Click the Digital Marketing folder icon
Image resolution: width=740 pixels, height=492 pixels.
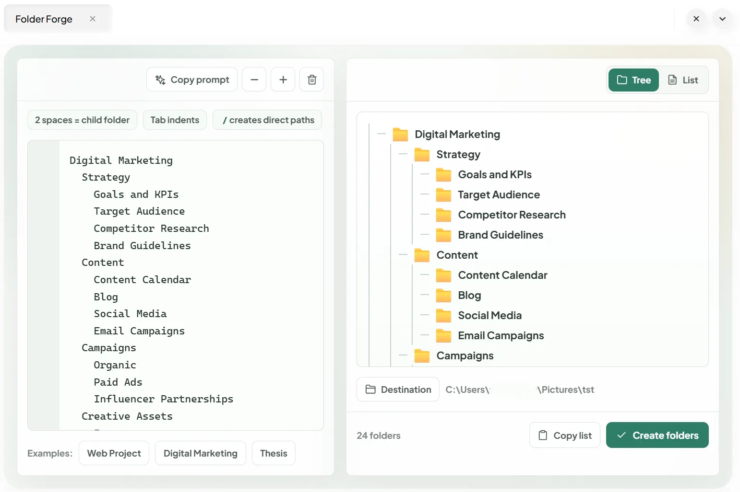[400, 135]
